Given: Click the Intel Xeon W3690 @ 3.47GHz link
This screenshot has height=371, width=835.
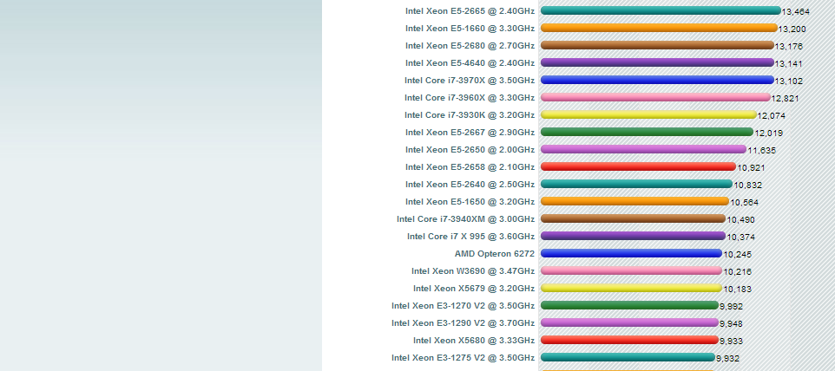Looking at the screenshot, I should [473, 271].
